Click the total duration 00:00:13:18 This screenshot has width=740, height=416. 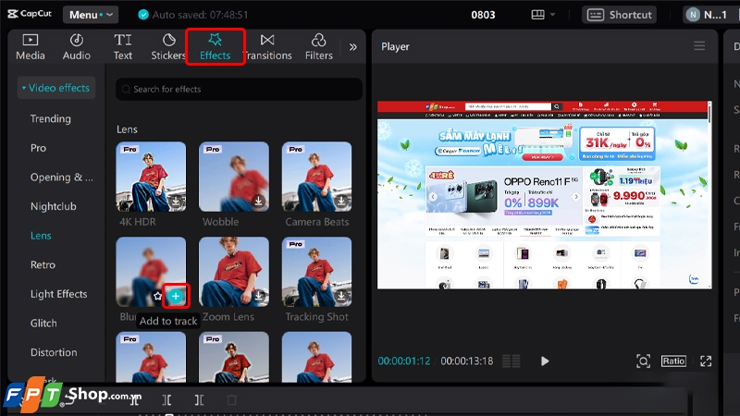(x=467, y=361)
